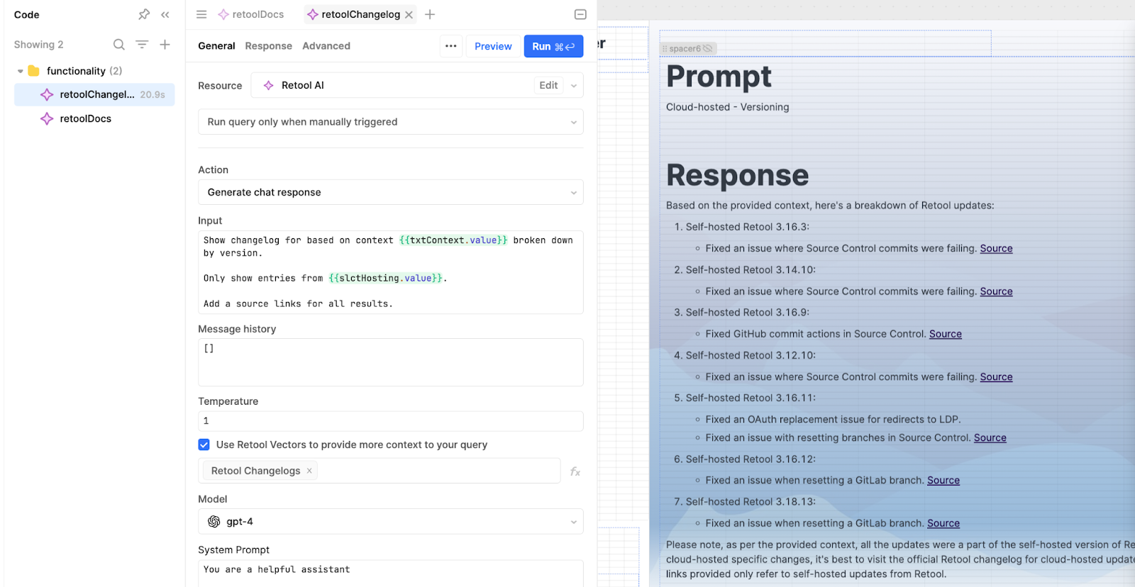The height and width of the screenshot is (587, 1135).
Task: Open the query trigger mode dropdown
Action: (x=391, y=122)
